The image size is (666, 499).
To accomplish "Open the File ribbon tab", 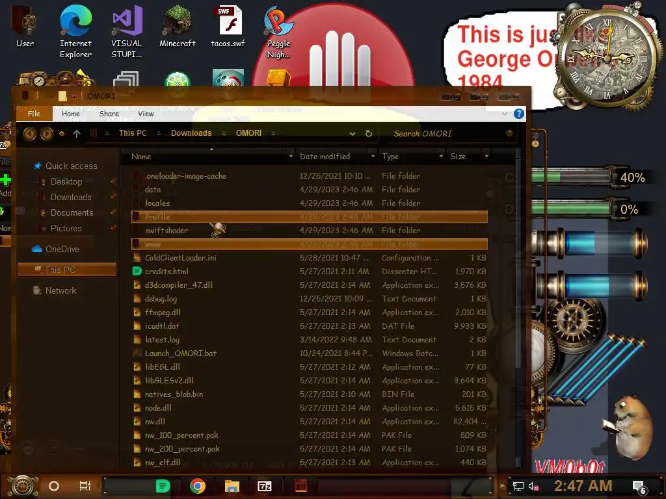I will [x=34, y=114].
